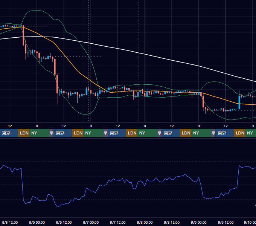Viewport: 256px width, 226px height.
Task: Select the 東京 session block covering 9/7 12:00
Action: 117,133
